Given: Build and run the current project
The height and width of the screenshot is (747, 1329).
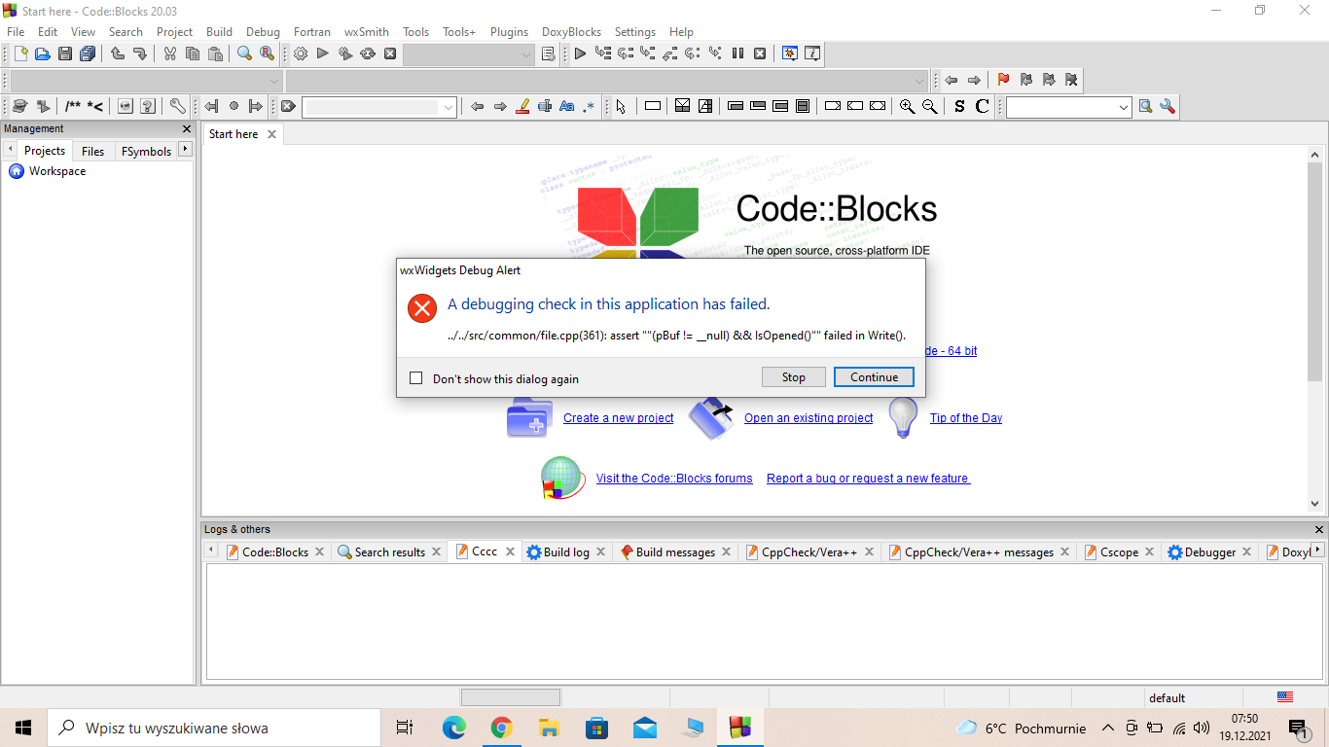Looking at the screenshot, I should point(345,53).
